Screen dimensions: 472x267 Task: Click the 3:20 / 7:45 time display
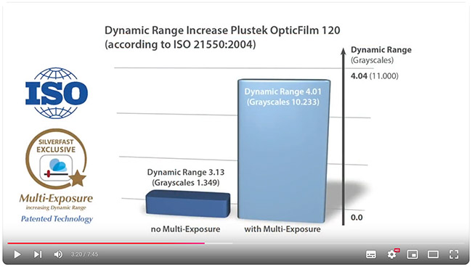[84, 255]
